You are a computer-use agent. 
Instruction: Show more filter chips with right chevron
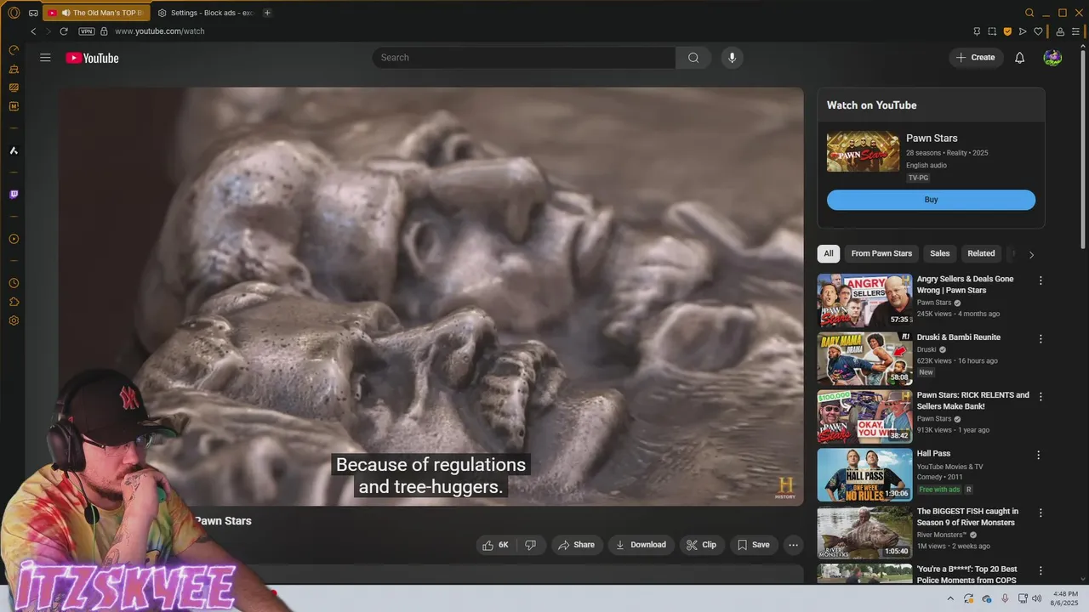point(1031,254)
